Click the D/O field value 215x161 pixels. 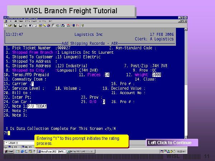104,102
